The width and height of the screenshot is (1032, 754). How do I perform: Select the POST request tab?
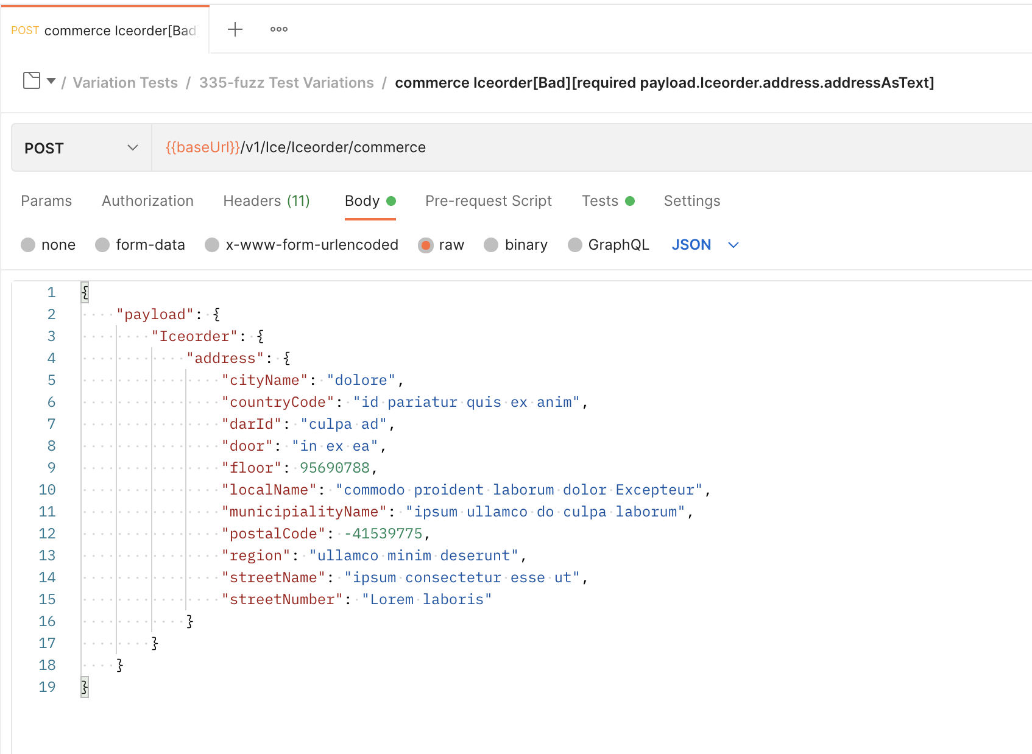click(x=104, y=29)
